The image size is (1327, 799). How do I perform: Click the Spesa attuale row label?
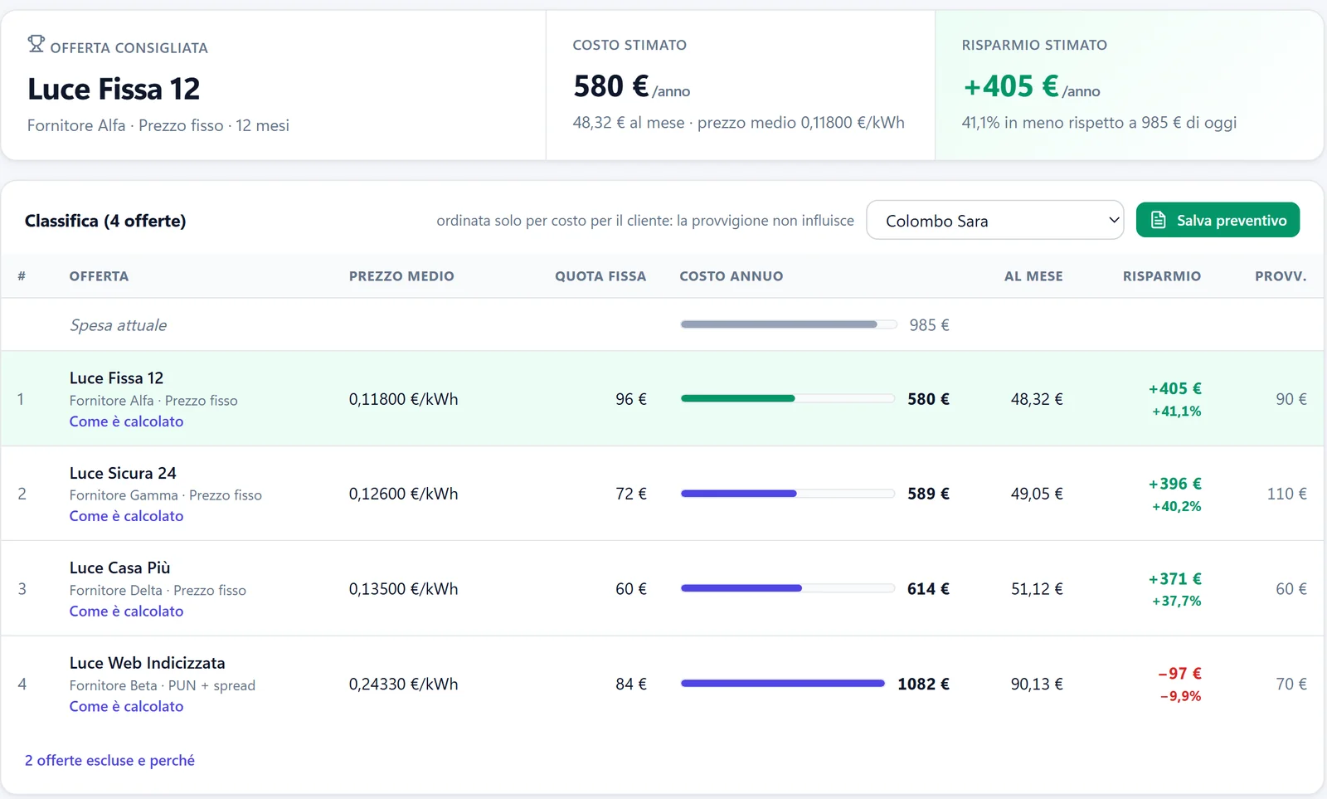point(118,325)
